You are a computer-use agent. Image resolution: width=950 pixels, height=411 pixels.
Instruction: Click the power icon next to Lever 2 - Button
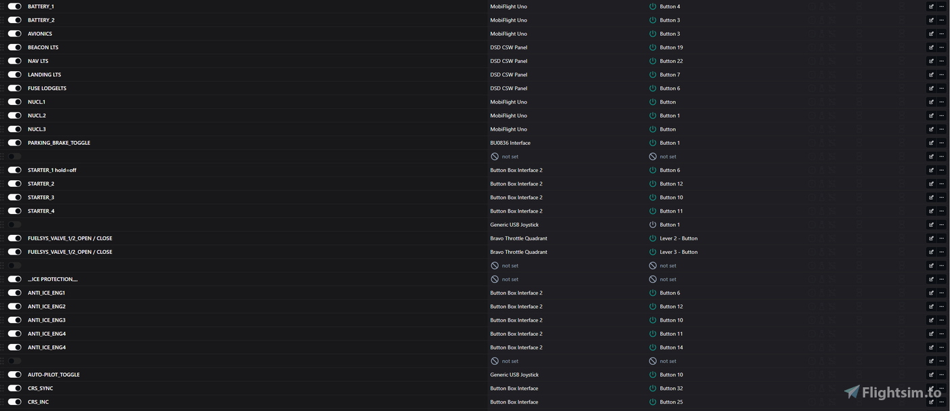pyautogui.click(x=653, y=238)
